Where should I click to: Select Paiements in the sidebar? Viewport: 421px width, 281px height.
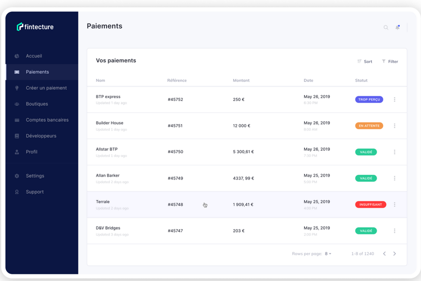click(42, 72)
